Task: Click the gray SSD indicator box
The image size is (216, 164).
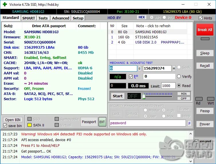Action: (30, 119)
